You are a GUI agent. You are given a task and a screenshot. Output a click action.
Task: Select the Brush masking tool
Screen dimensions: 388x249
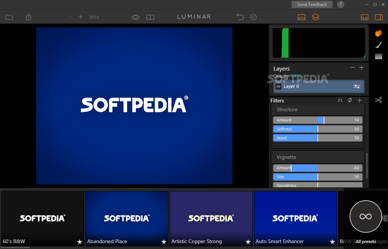[379, 45]
